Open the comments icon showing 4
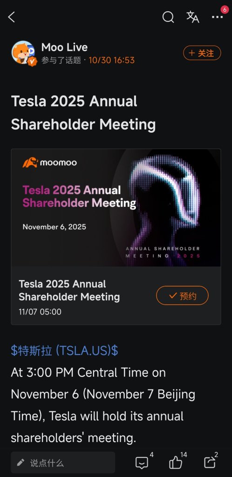This screenshot has height=477, width=232. coord(142,463)
